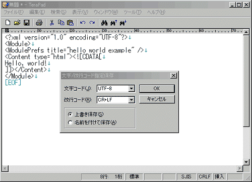Close the TeraPad window

click(246, 5)
